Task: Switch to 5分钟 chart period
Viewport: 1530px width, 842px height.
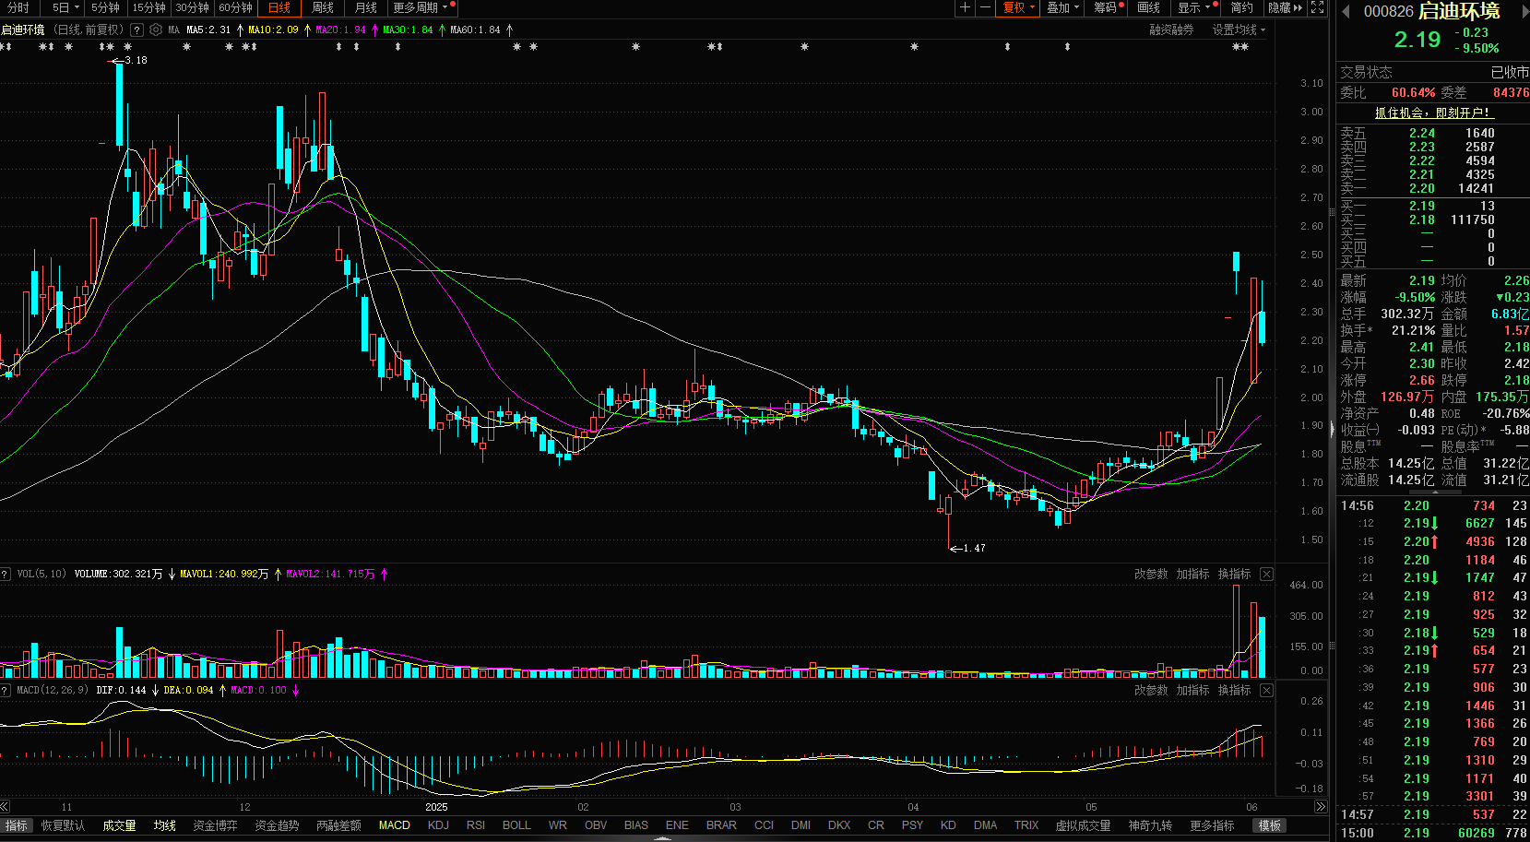Action: 105,7
